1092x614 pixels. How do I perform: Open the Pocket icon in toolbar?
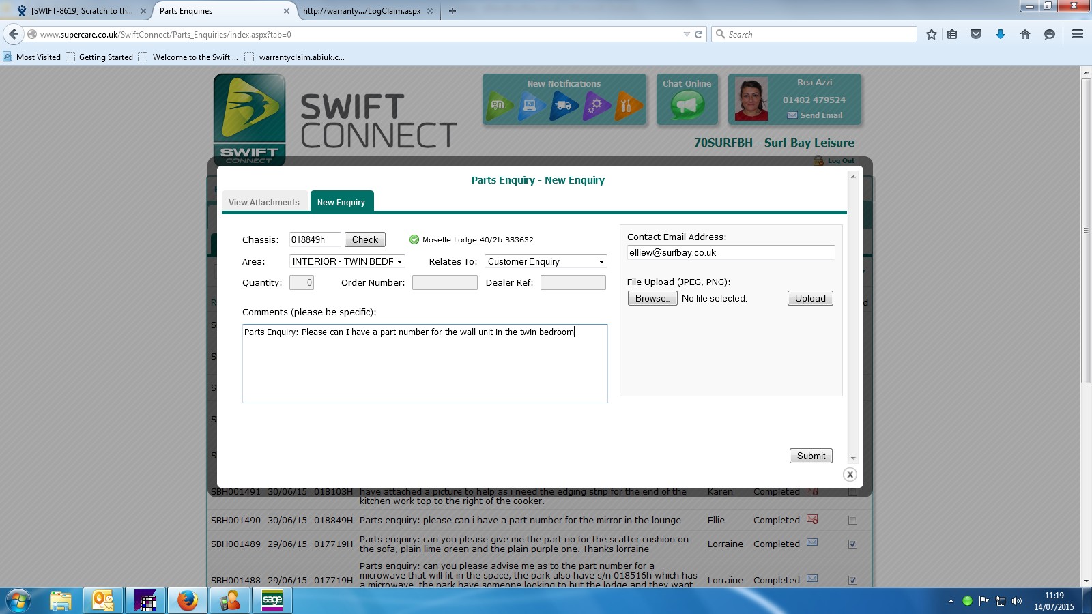tap(976, 34)
